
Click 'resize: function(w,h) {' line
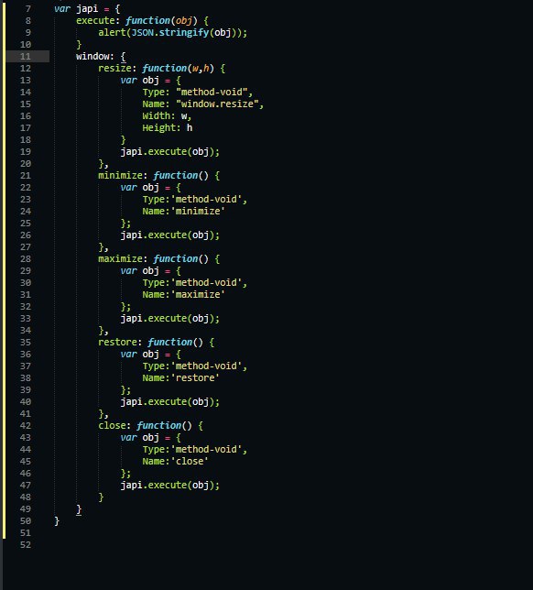point(162,69)
